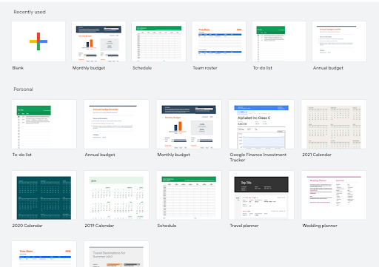
Task: Click "Annual budget" label in Recently used
Action: click(x=328, y=68)
